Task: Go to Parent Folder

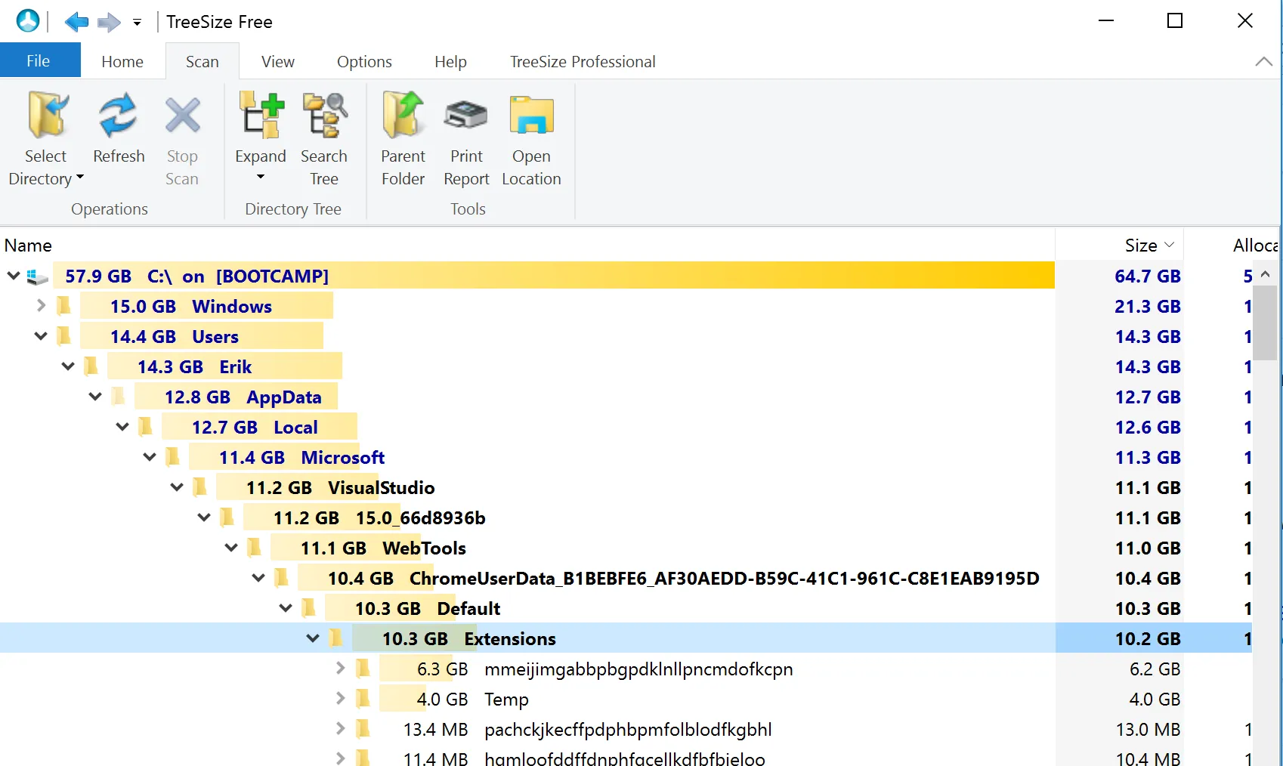Action: 403,115
